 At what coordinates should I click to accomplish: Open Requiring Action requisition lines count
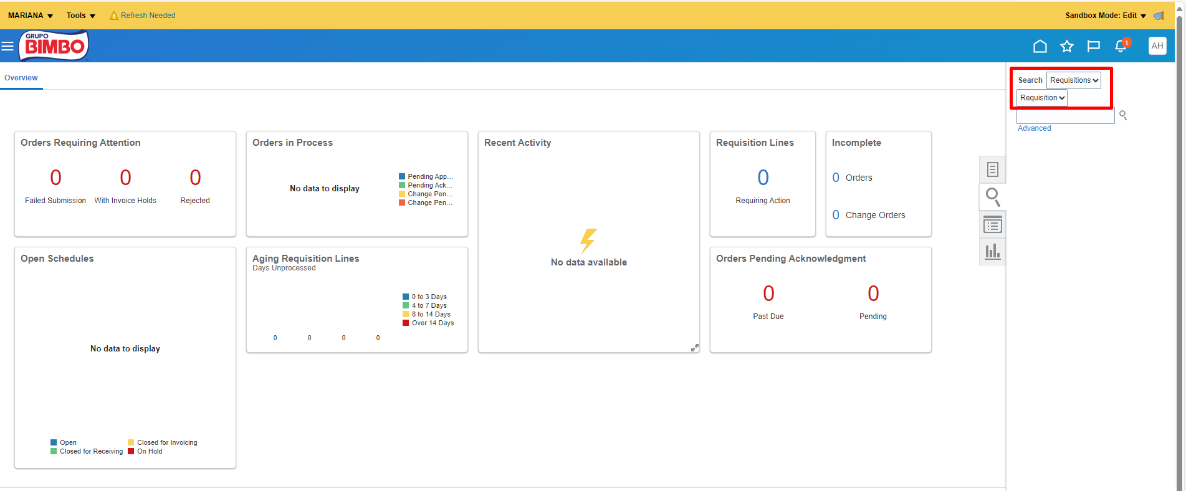point(763,178)
